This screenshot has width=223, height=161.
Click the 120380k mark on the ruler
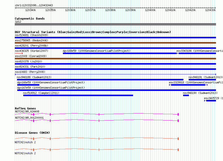pyautogui.click(x=110, y=10)
